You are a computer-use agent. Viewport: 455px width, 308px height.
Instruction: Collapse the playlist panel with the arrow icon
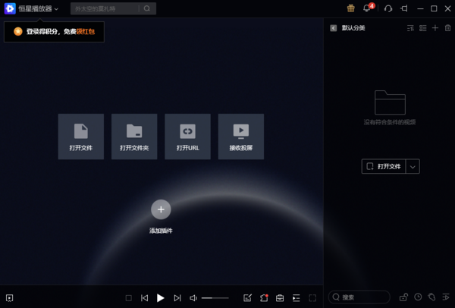pos(334,28)
